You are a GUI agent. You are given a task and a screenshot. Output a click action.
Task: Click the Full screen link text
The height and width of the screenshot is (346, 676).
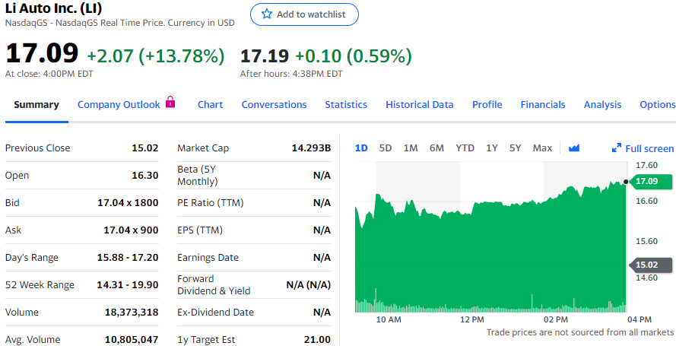click(x=649, y=148)
